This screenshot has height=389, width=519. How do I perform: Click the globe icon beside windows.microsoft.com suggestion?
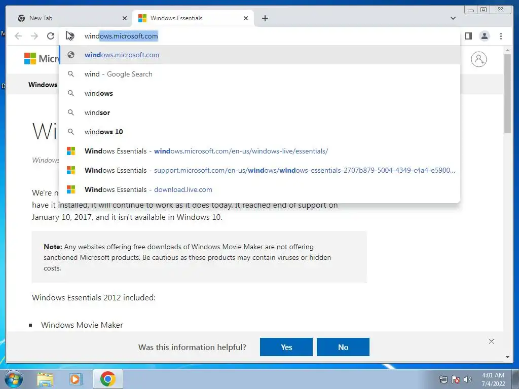(x=71, y=55)
